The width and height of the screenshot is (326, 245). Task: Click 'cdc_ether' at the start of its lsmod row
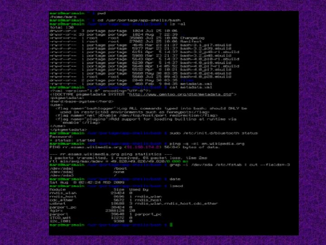pos(62,200)
